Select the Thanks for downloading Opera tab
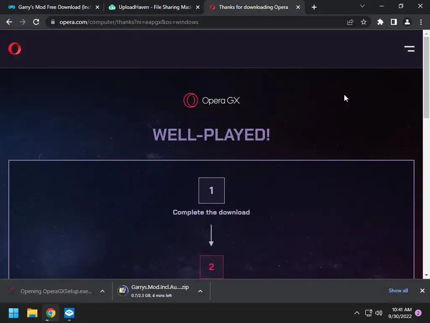The image size is (430, 323). tap(254, 7)
